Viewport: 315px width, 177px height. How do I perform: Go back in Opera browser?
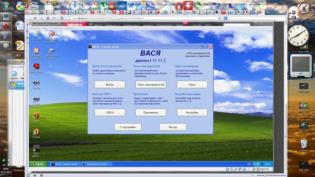(35, 18)
